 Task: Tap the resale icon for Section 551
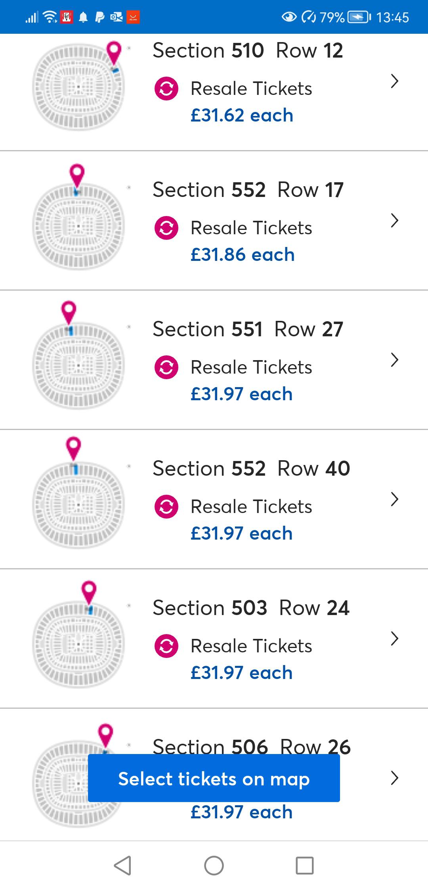[166, 367]
